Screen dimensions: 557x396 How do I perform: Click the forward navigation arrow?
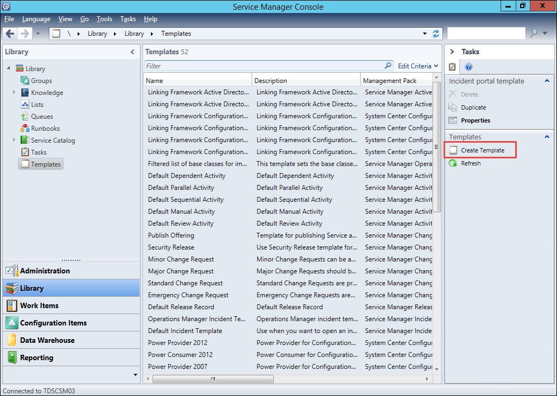25,34
